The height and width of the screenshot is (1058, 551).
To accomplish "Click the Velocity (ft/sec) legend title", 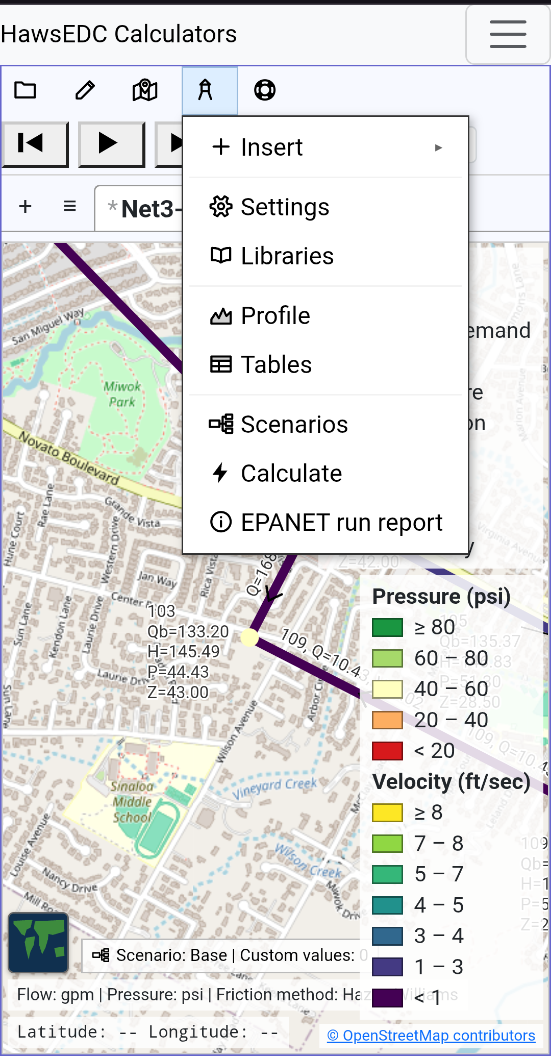I will [x=452, y=781].
